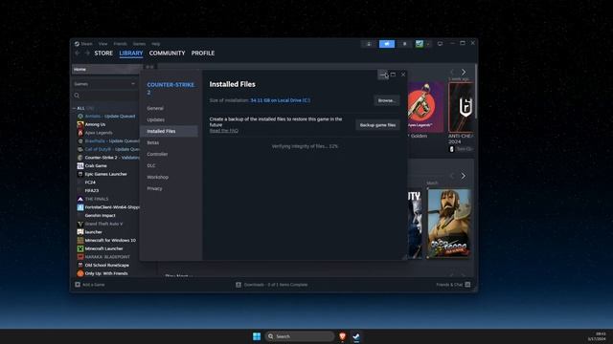Image resolution: width=613 pixels, height=344 pixels.
Task: Click the user avatar in title bar
Action: coord(420,44)
